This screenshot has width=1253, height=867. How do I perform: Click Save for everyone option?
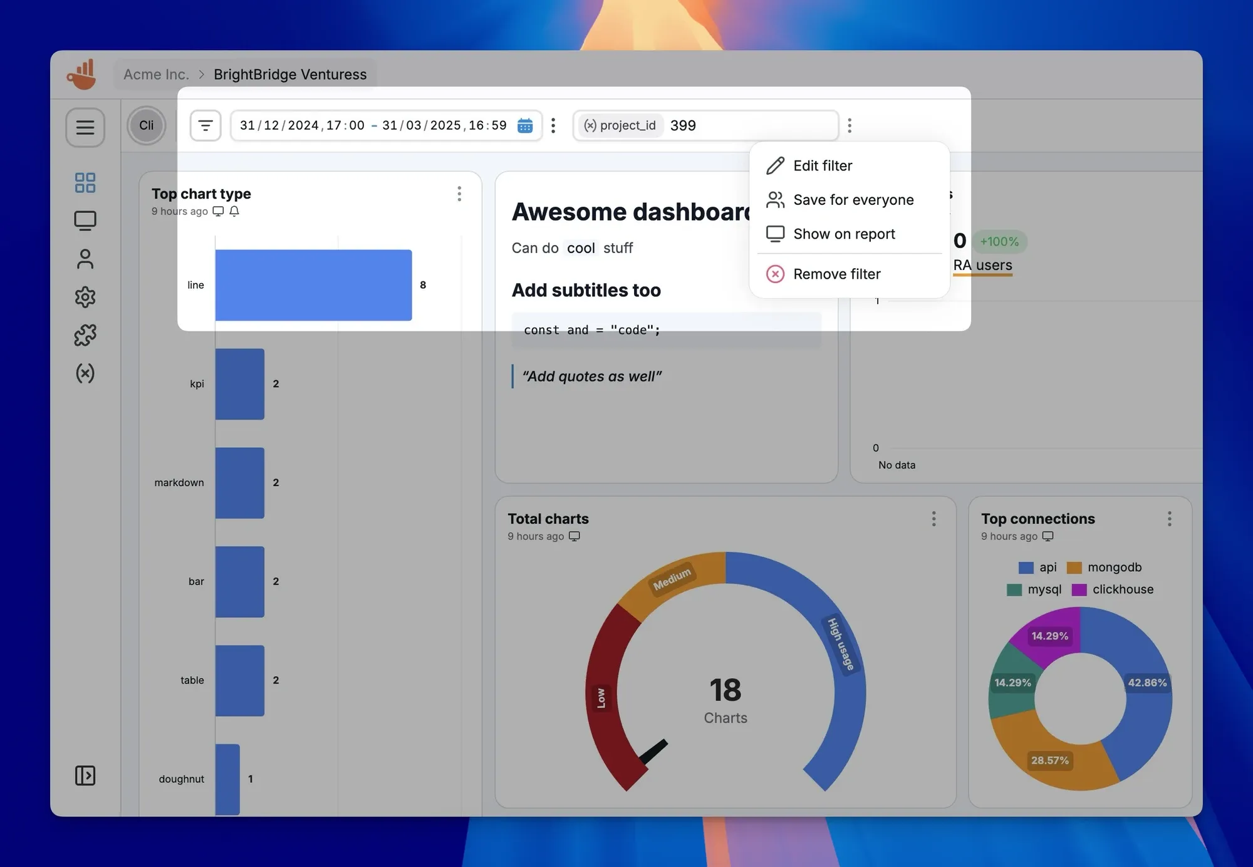pyautogui.click(x=853, y=200)
